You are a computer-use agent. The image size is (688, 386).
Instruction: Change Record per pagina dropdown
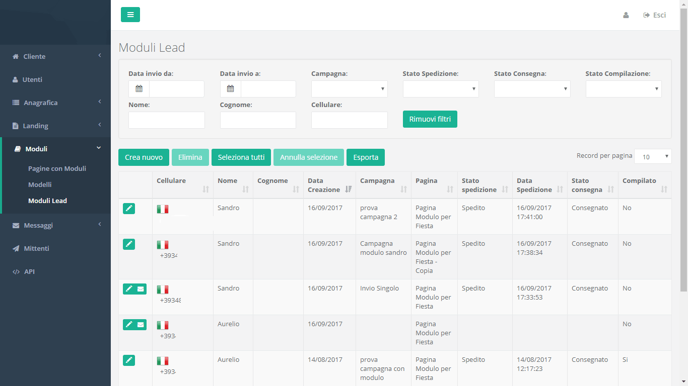[652, 157]
